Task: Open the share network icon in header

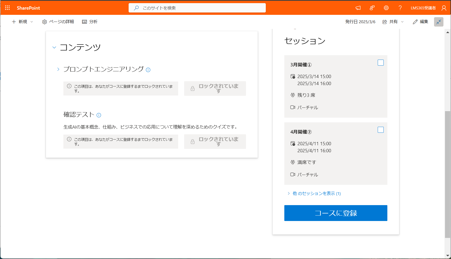Action: tap(372, 8)
